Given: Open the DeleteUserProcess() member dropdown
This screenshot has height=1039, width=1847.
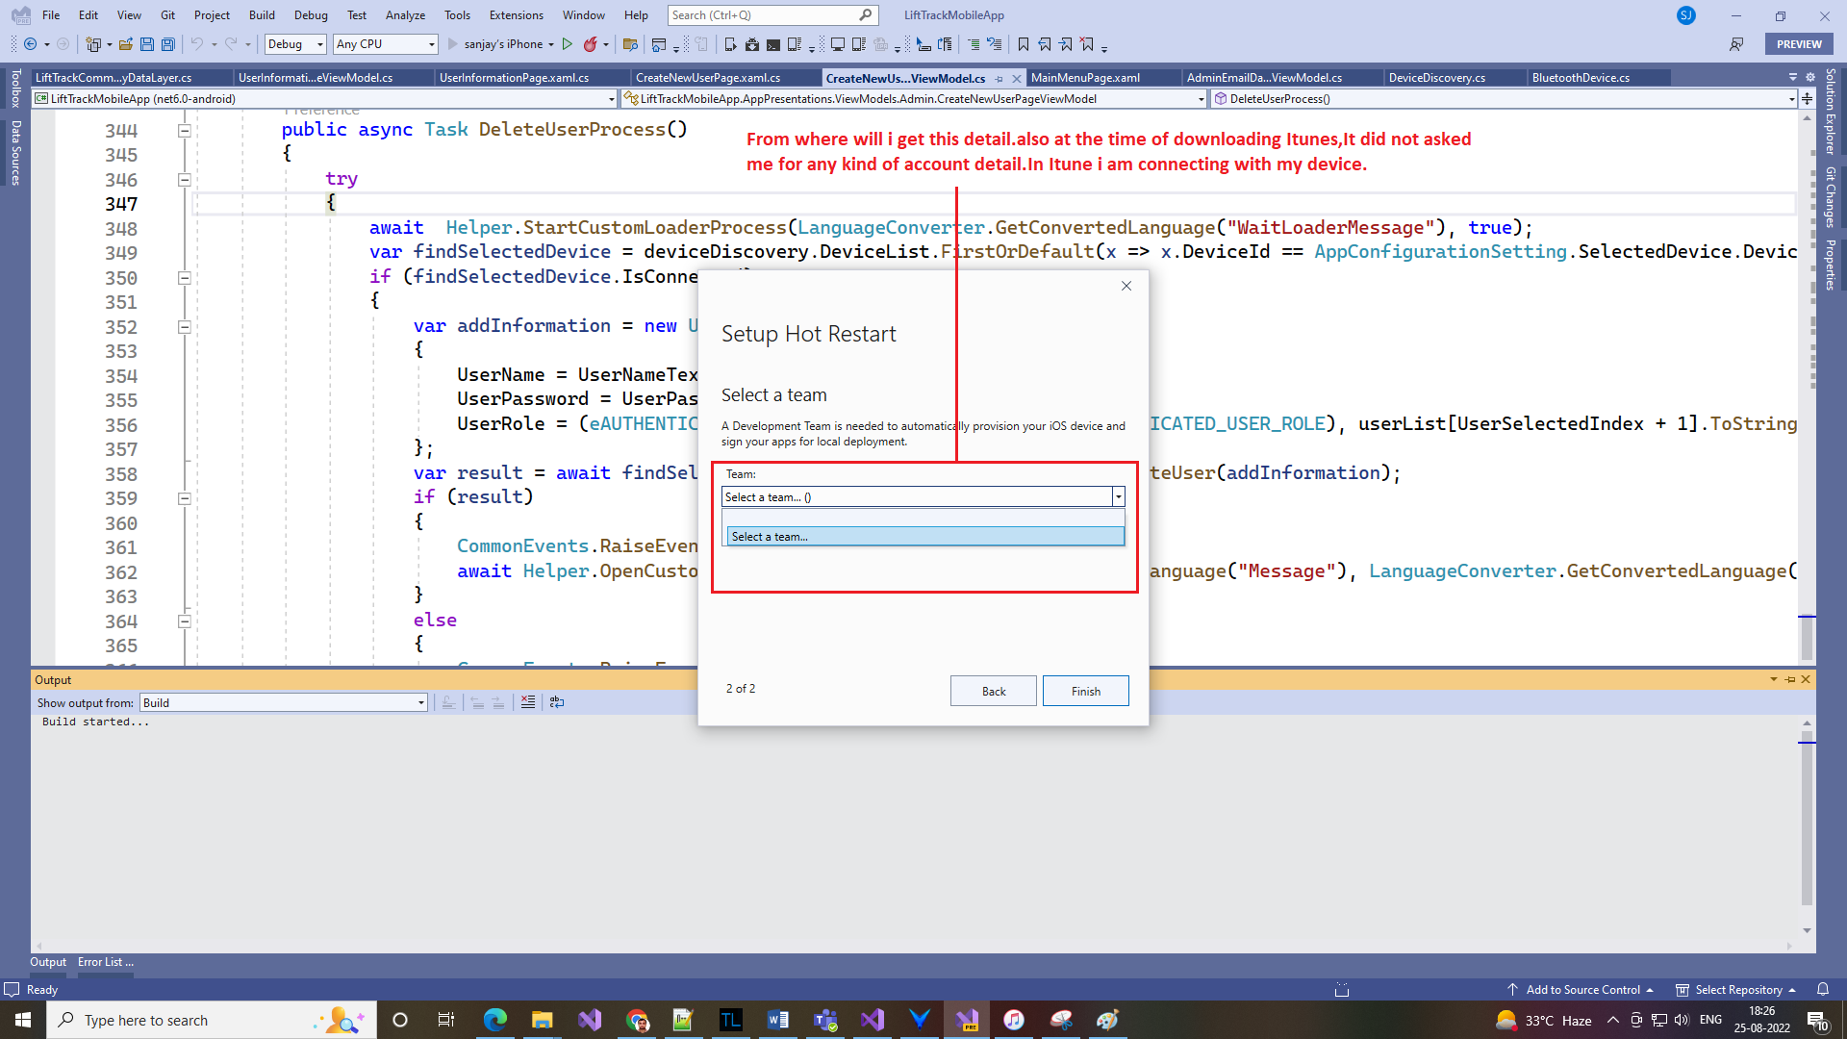Looking at the screenshot, I should (x=1504, y=98).
